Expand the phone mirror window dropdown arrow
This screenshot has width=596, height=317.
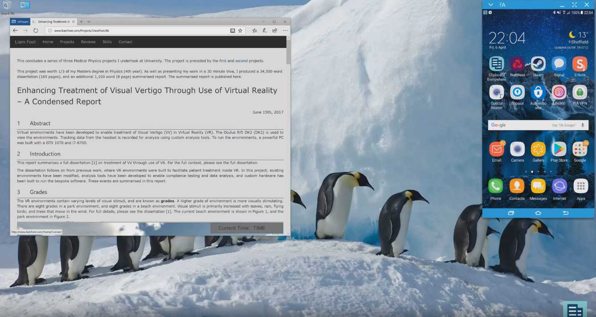click(491, 4)
